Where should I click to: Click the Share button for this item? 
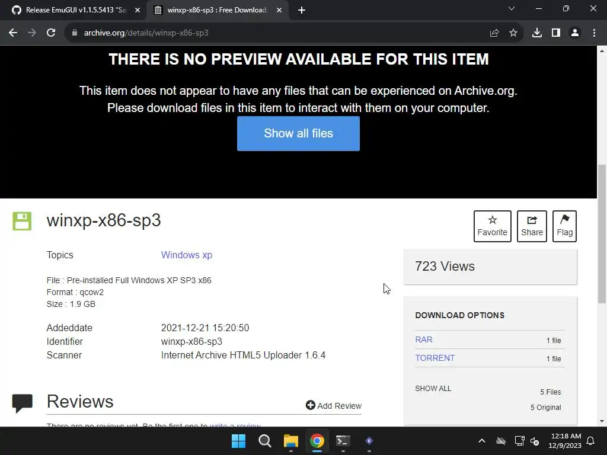pos(532,226)
